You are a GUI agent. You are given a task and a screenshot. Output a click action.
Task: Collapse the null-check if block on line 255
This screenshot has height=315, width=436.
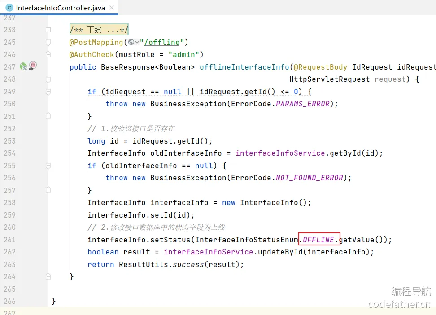tap(48, 166)
